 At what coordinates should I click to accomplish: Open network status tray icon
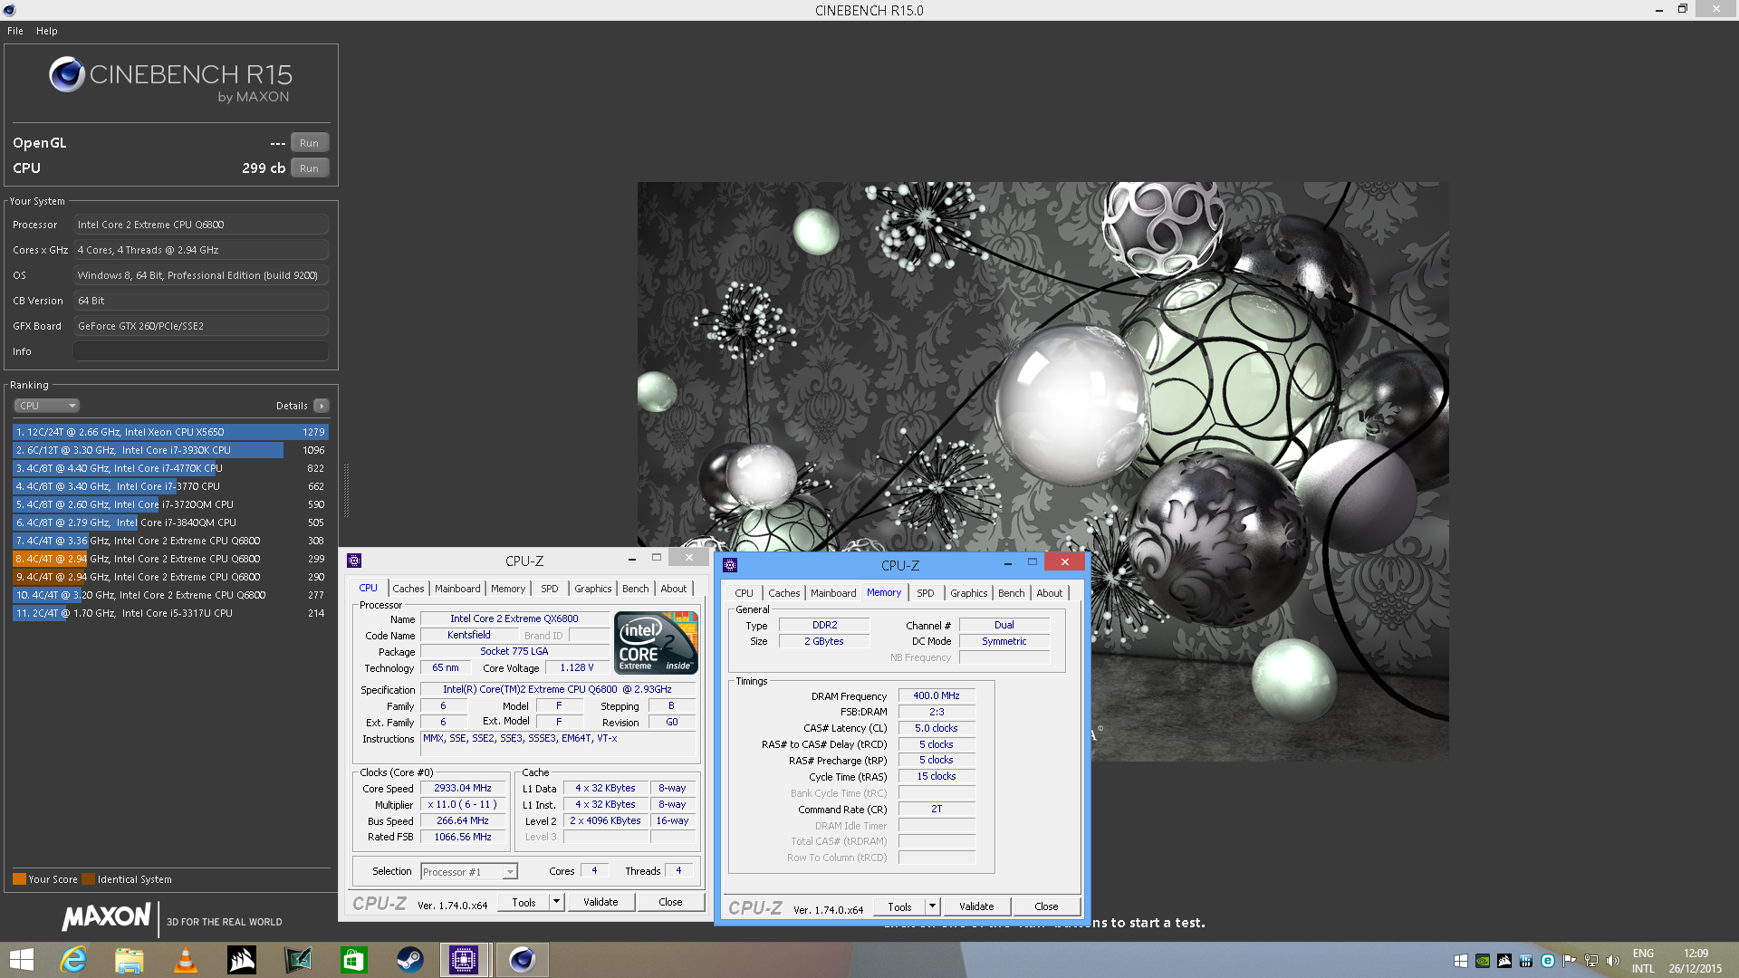click(x=1591, y=961)
